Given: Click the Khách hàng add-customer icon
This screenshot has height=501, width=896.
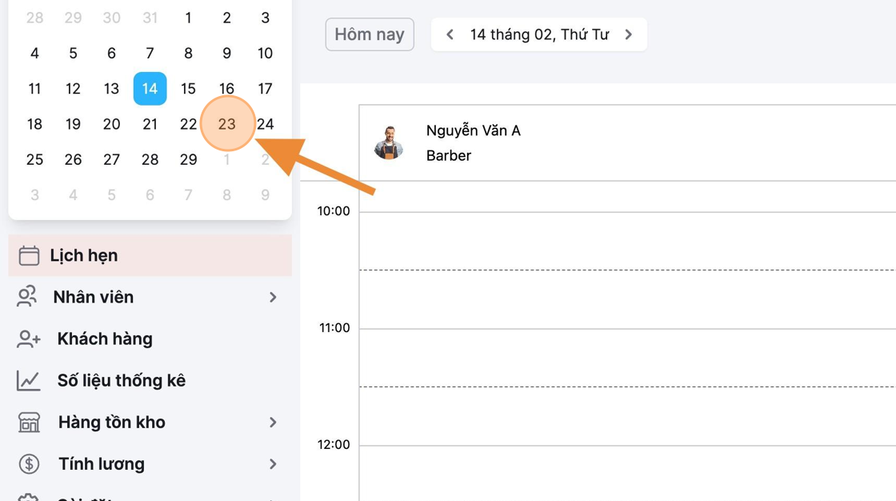Looking at the screenshot, I should [x=28, y=339].
